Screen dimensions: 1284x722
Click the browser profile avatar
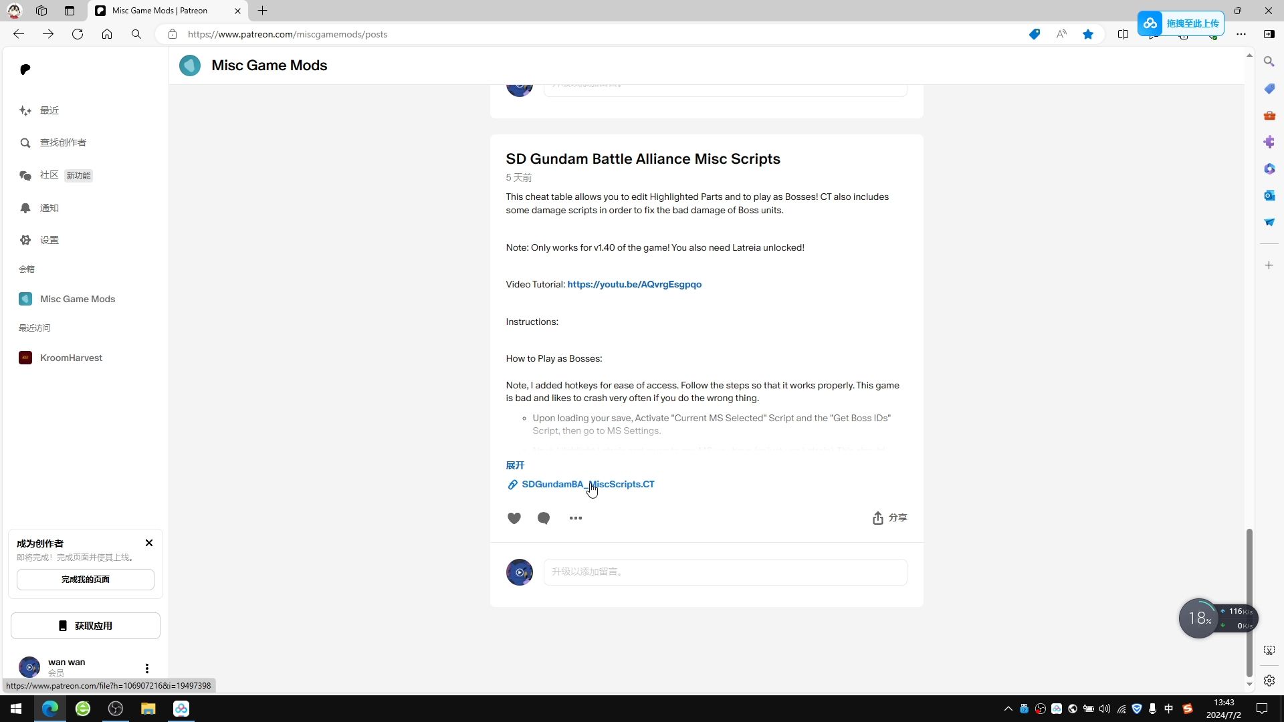(14, 11)
